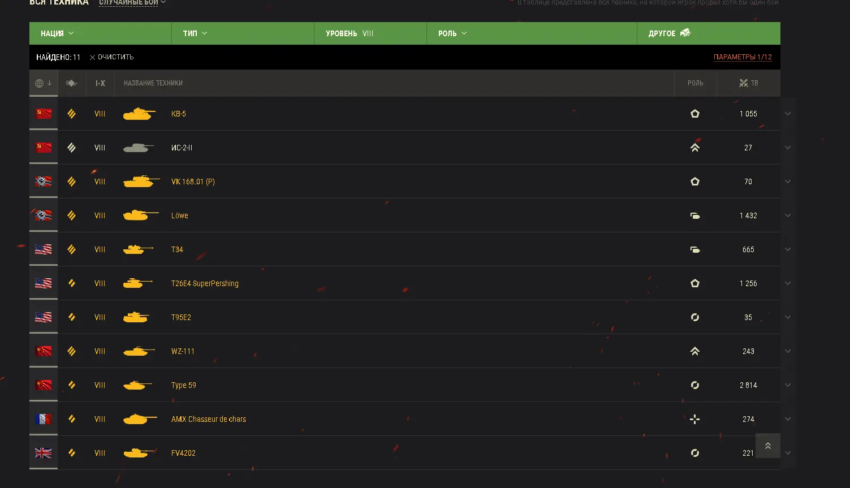Click the USSR flag in КВ-5 row

pyautogui.click(x=44, y=114)
